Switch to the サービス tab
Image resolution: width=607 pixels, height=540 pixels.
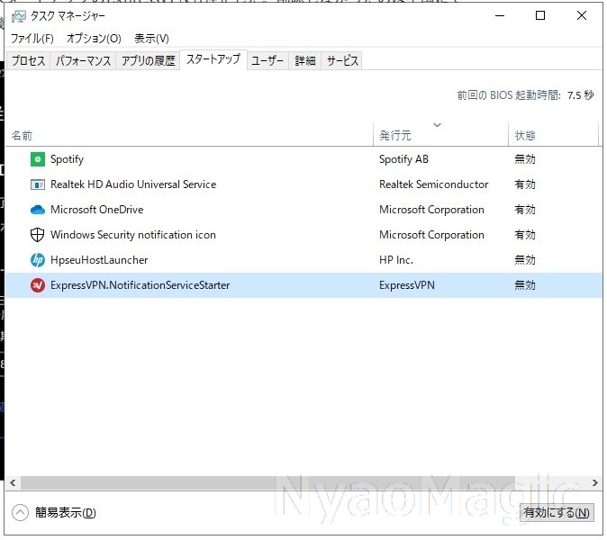coord(342,60)
